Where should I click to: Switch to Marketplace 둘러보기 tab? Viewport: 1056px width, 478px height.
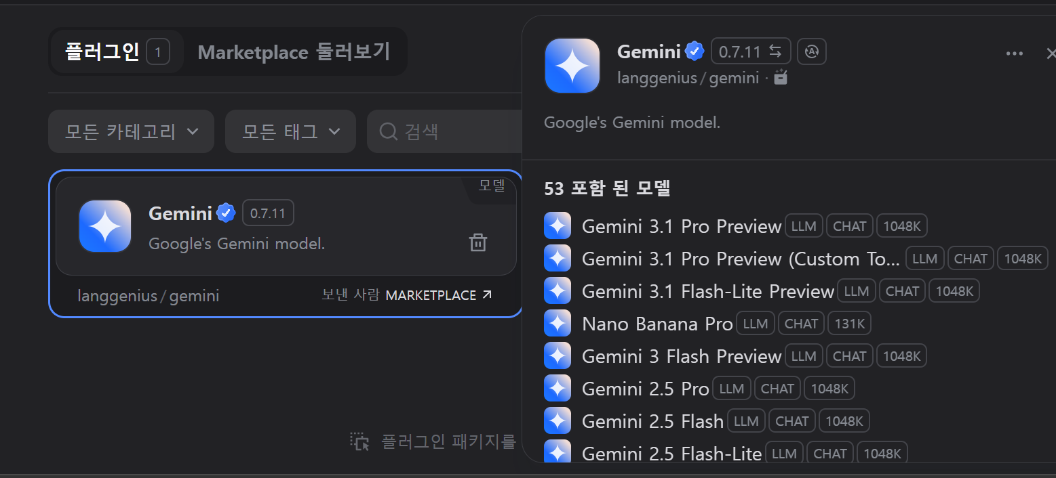point(294,52)
